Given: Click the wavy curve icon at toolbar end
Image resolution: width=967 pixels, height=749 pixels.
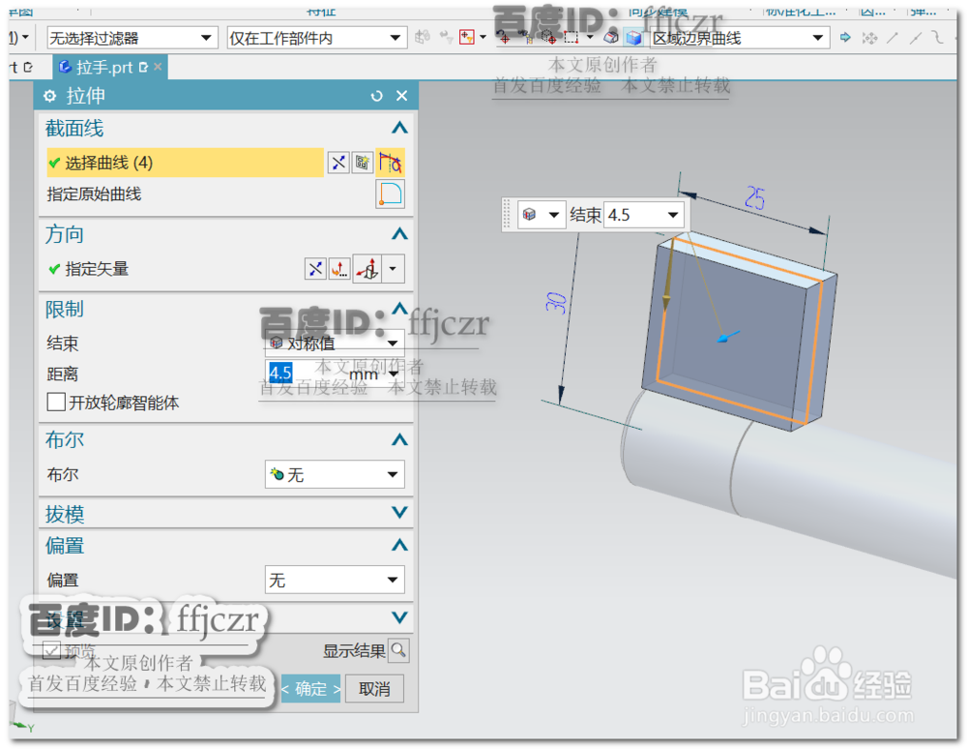Looking at the screenshot, I should 938,38.
